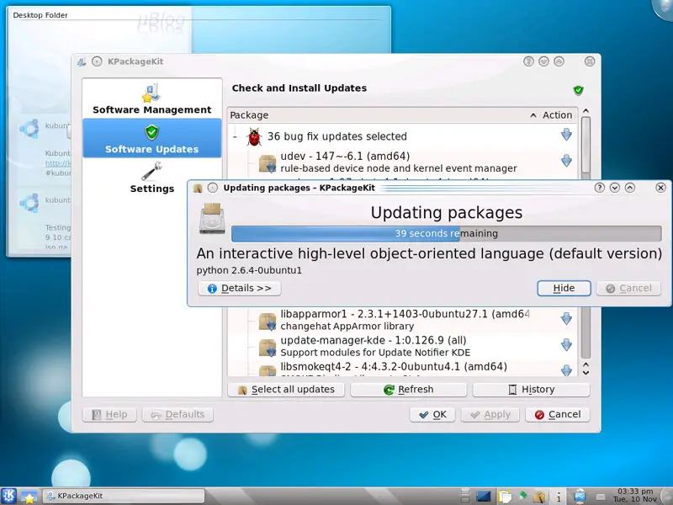Select the udev - 147~-6.1 package row
The width and height of the screenshot is (673, 505).
(398, 162)
